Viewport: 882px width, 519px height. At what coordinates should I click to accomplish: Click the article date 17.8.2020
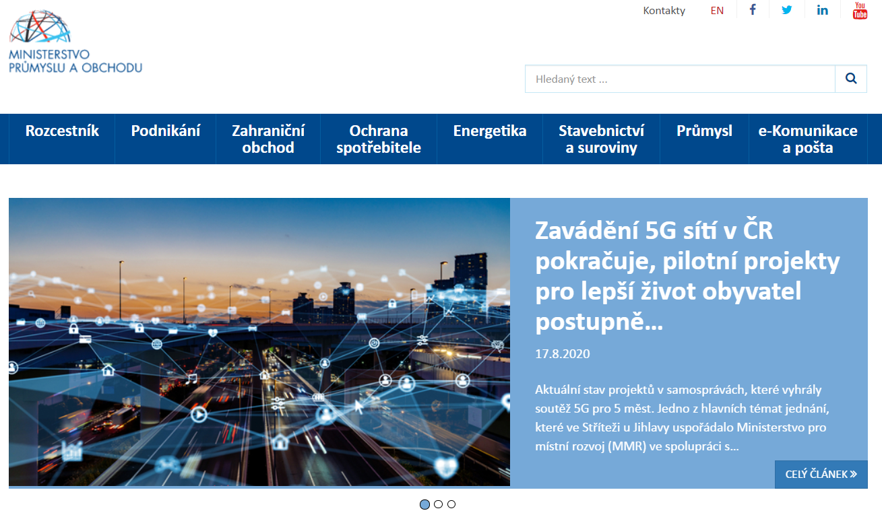pos(563,353)
